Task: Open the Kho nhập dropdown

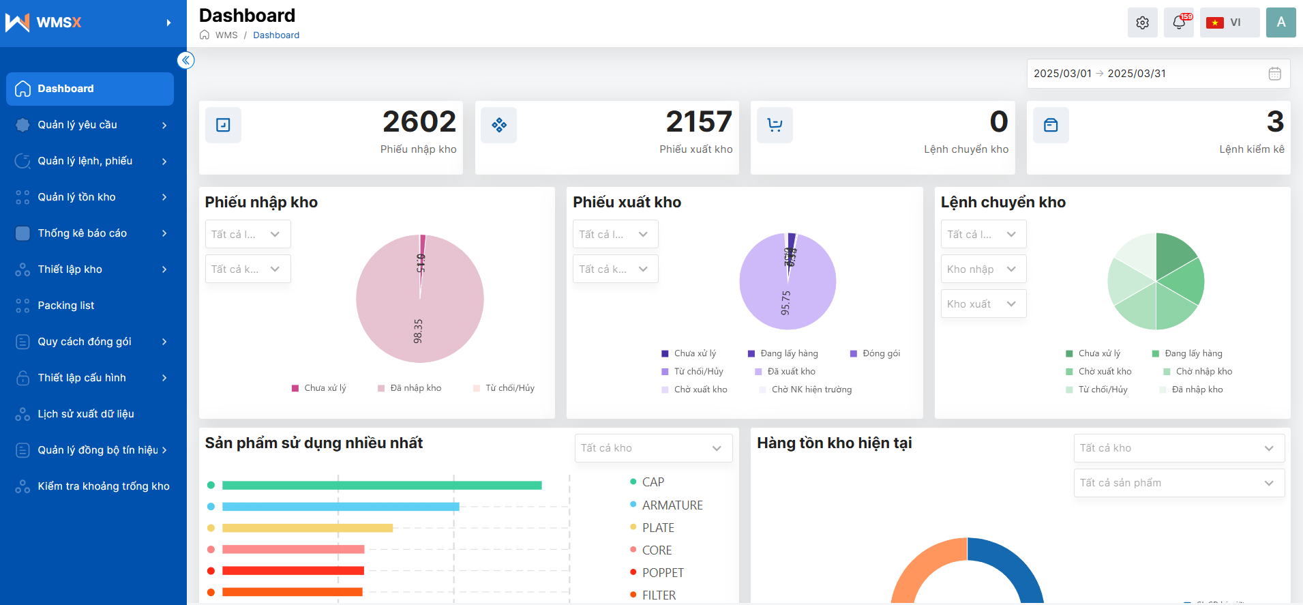Action: pyautogui.click(x=983, y=269)
